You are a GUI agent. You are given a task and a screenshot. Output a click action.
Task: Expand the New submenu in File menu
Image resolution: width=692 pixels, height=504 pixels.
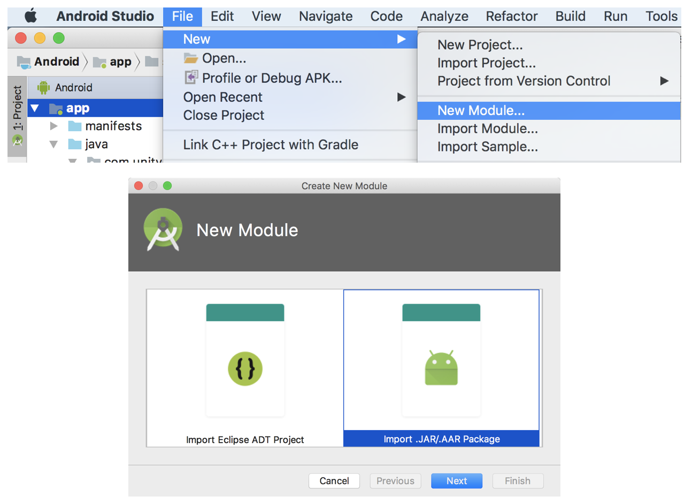pyautogui.click(x=290, y=39)
